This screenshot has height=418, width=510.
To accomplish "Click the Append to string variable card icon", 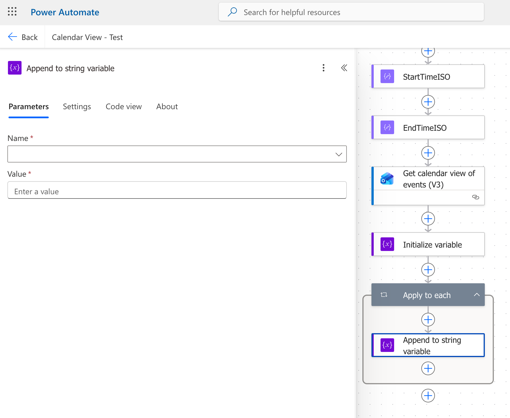I will [x=387, y=345].
